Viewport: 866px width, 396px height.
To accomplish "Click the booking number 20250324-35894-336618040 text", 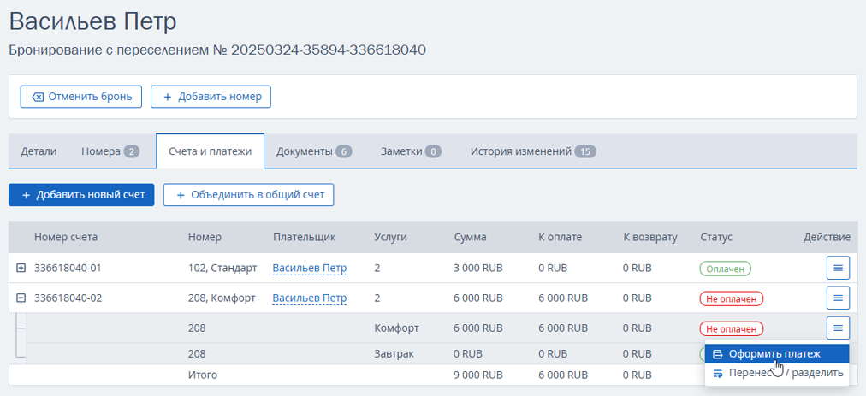I will [x=329, y=50].
